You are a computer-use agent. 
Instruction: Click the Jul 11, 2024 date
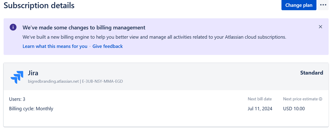[x=260, y=109]
